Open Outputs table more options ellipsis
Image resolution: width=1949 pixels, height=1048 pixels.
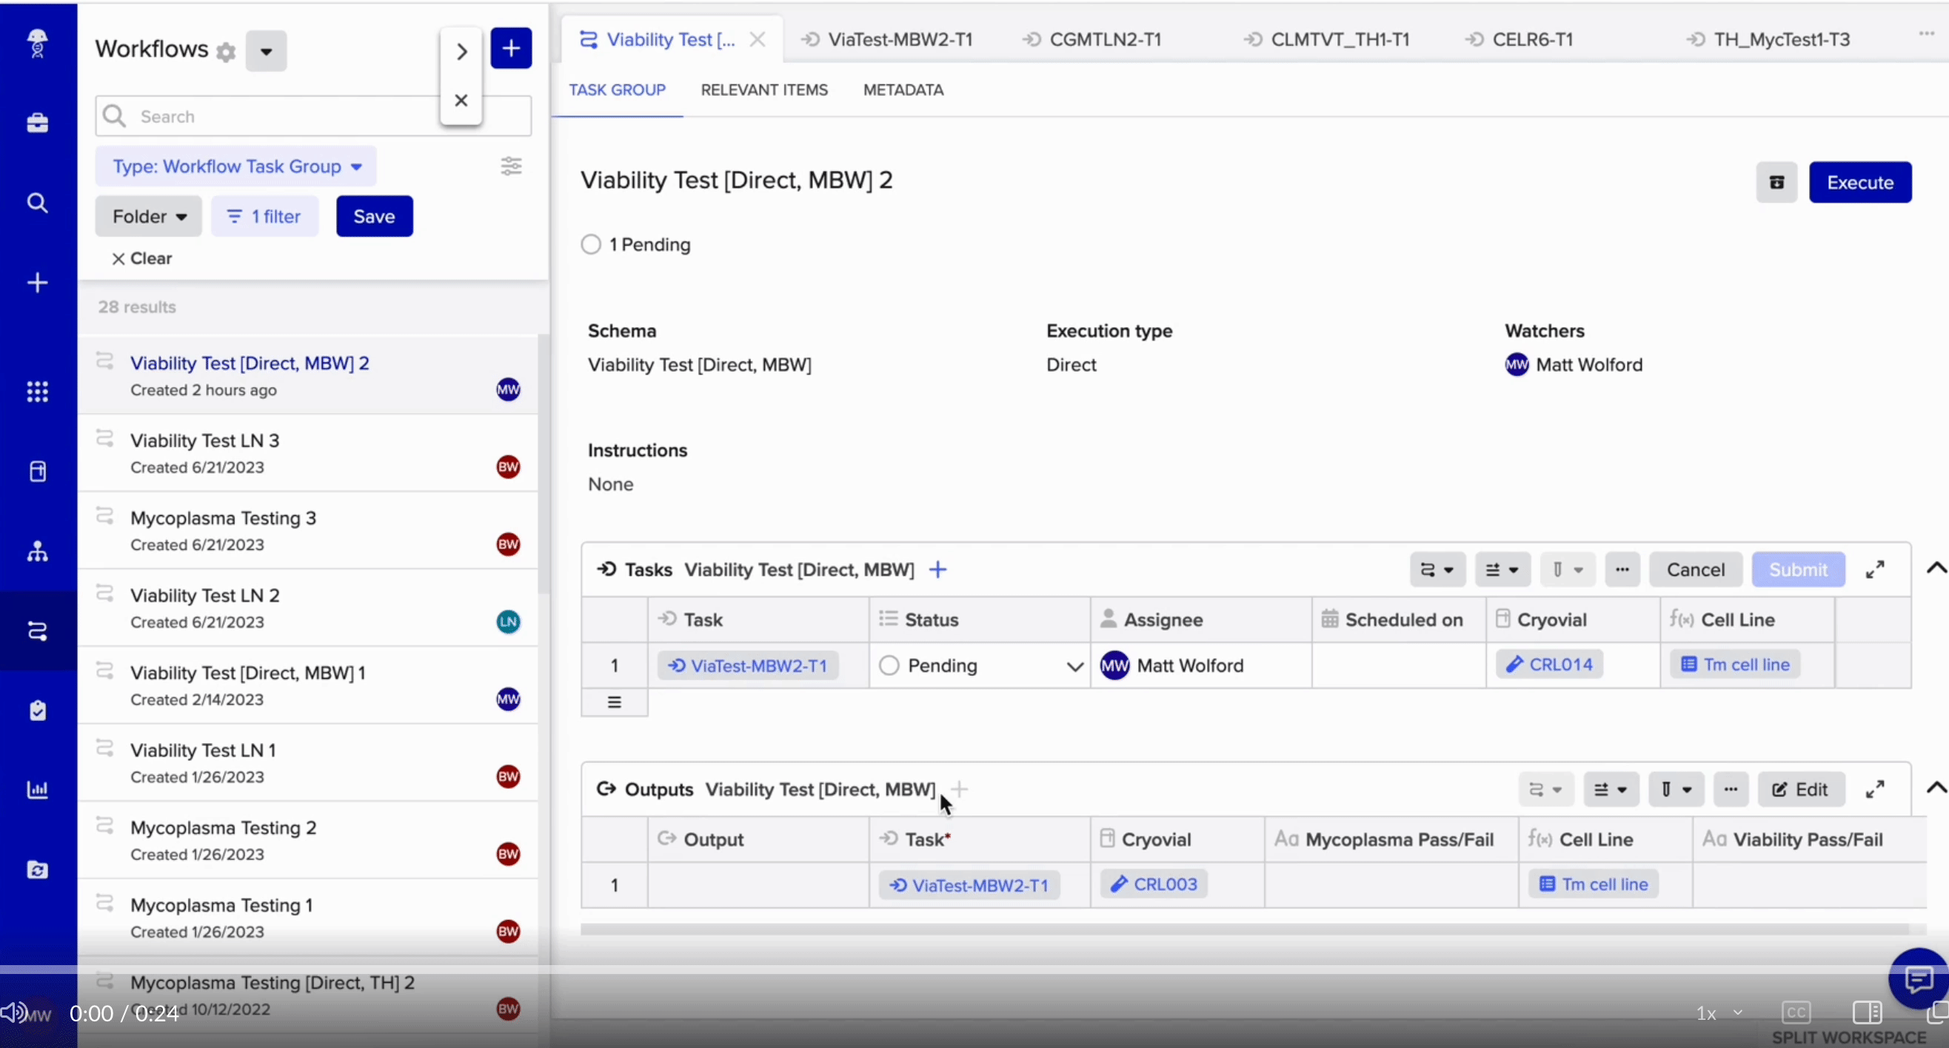[1731, 790]
